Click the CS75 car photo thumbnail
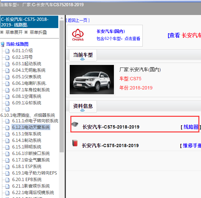Image resolution: width=201 pixels, height=198 pixels. (x=92, y=80)
